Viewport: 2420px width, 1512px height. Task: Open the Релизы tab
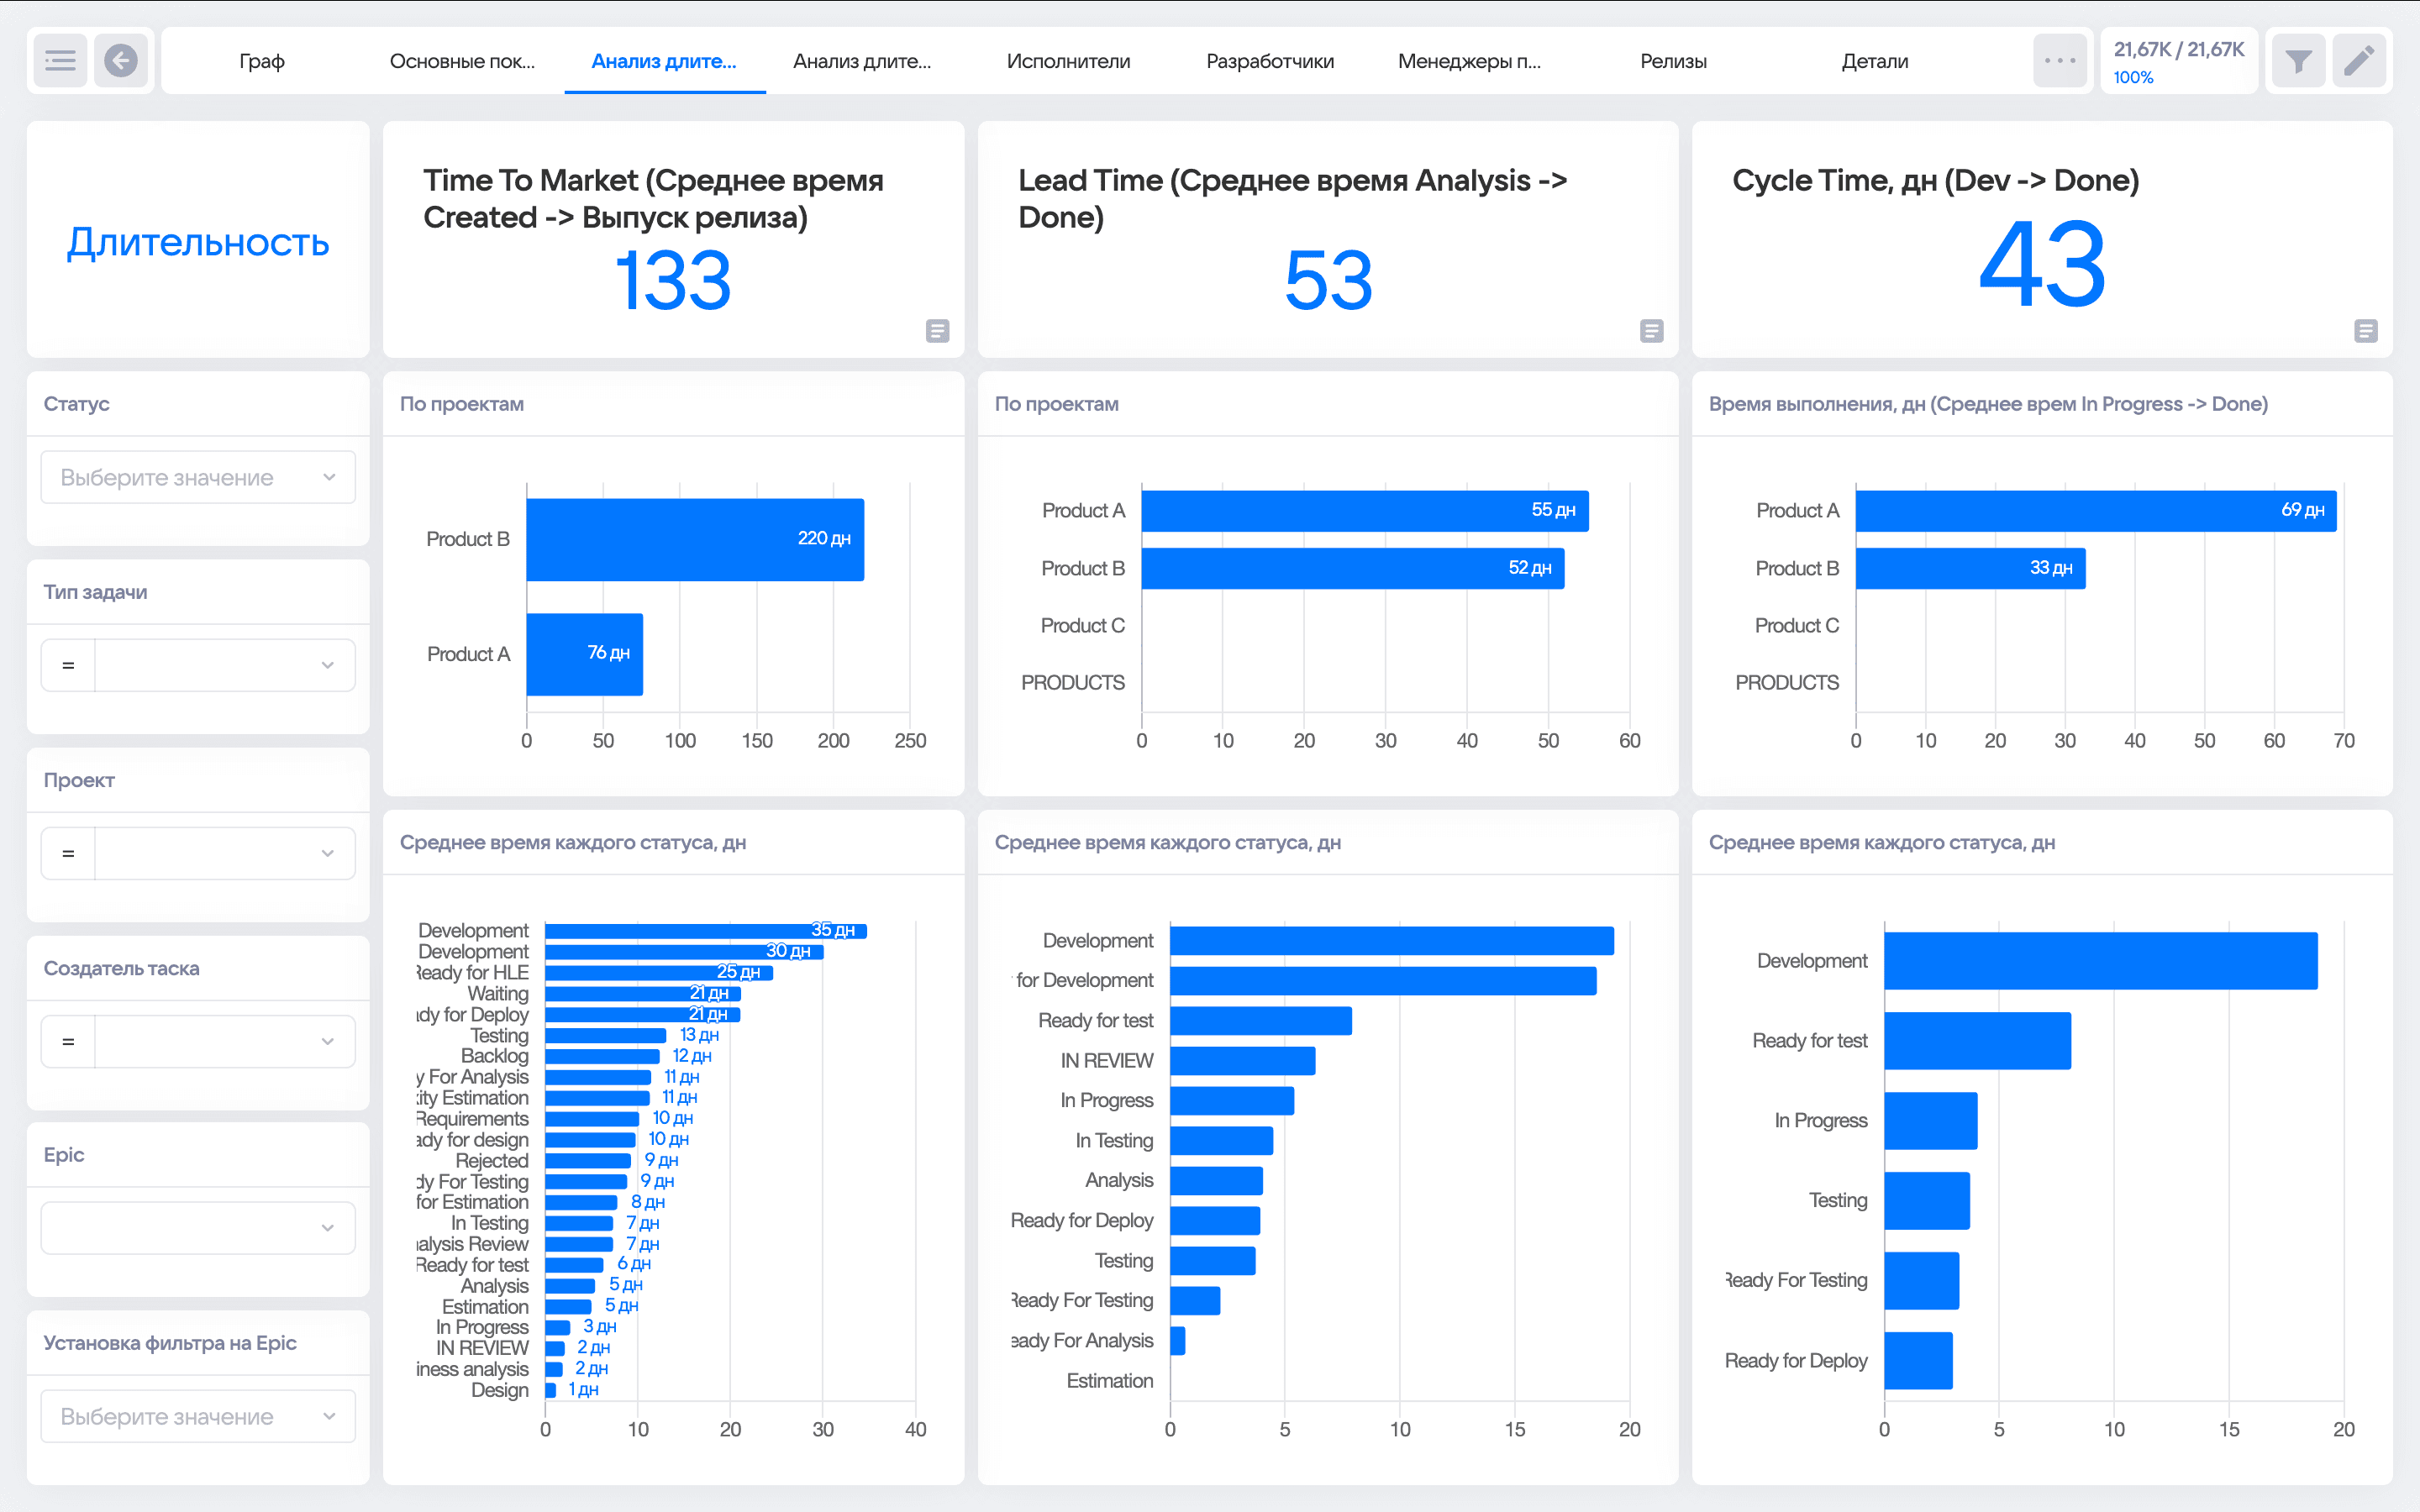coord(1673,61)
